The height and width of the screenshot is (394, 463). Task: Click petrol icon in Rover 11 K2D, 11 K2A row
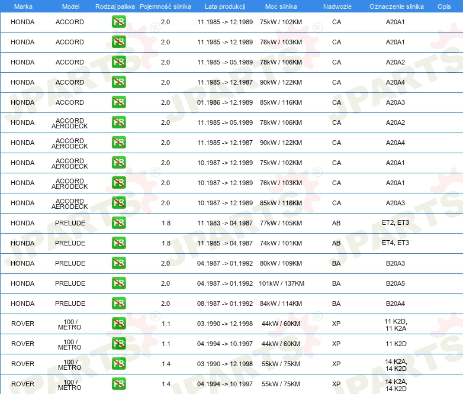tap(118, 323)
